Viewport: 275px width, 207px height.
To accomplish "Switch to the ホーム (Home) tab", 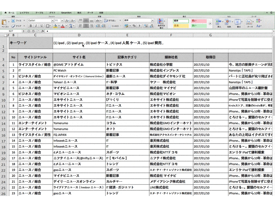I will point(10,13).
